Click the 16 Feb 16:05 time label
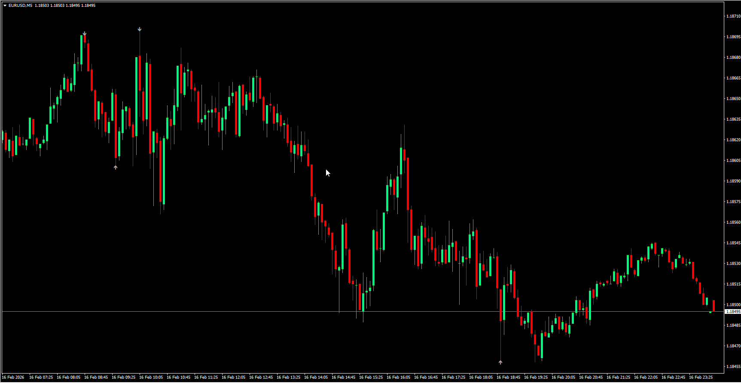This screenshot has width=741, height=383. pyautogui.click(x=399, y=377)
